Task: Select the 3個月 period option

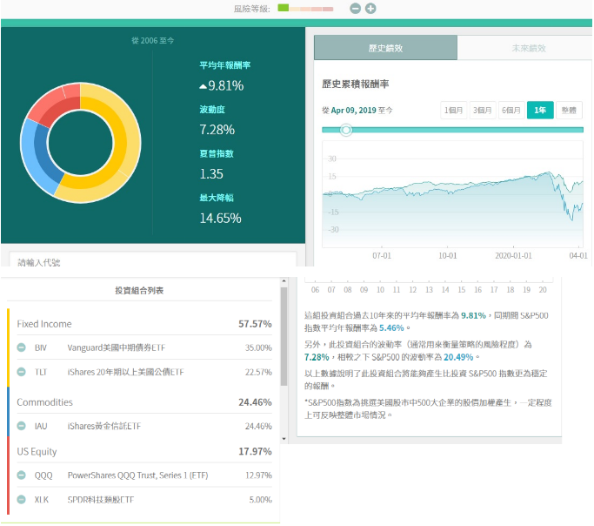Action: coord(482,110)
